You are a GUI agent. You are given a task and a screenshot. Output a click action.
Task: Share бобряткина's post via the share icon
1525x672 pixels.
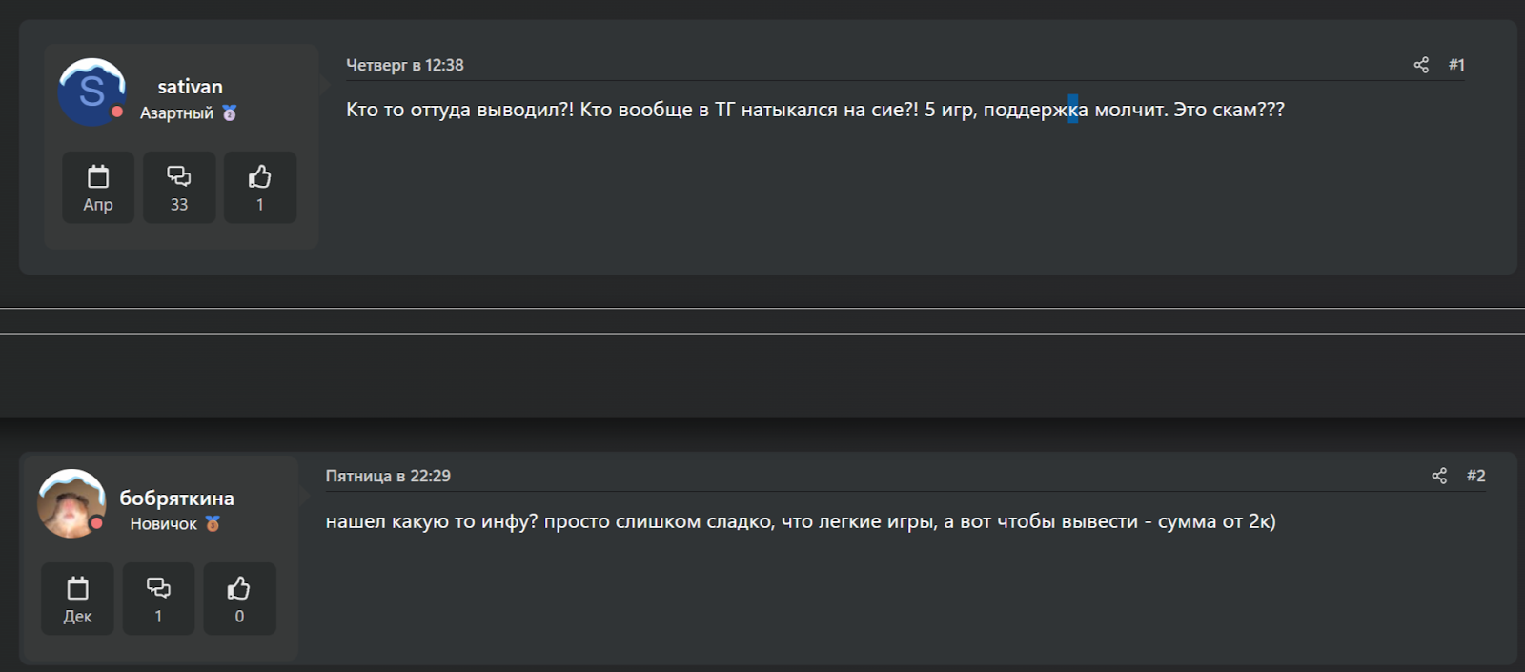[1440, 475]
